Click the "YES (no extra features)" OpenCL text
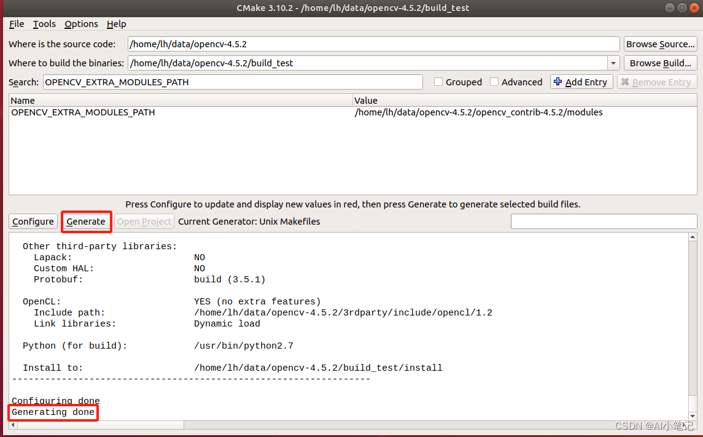The height and width of the screenshot is (437, 703). coord(257,301)
